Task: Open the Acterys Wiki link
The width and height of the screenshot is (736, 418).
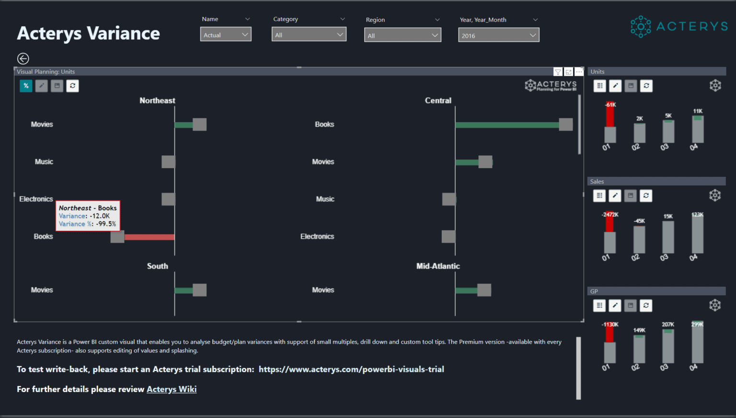Action: [172, 389]
